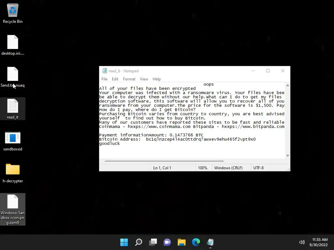Click the Notepad title bar icon
This screenshot has height=250, width=334.
(104, 71)
